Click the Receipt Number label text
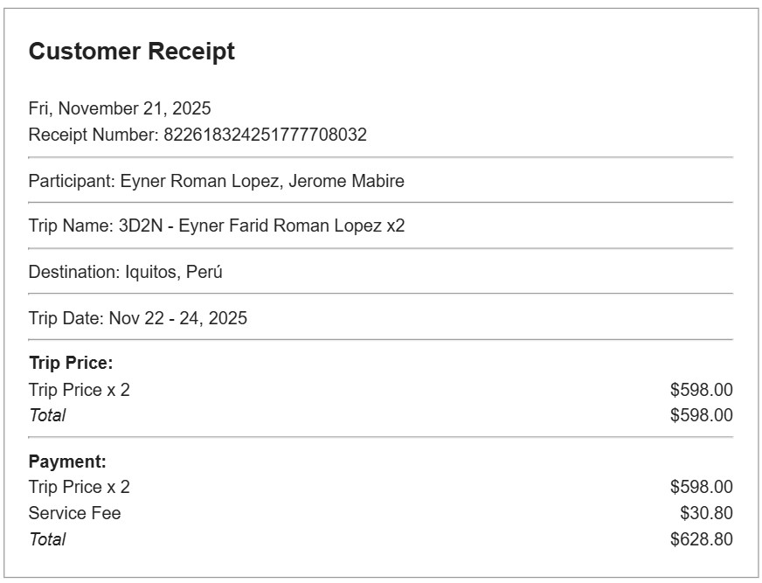Screen dimensions: 762x583 tap(94, 135)
